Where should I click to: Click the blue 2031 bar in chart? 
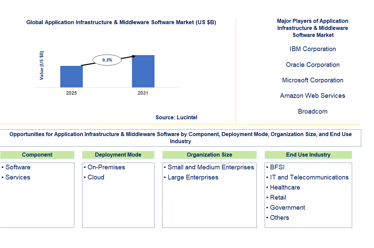click(143, 71)
